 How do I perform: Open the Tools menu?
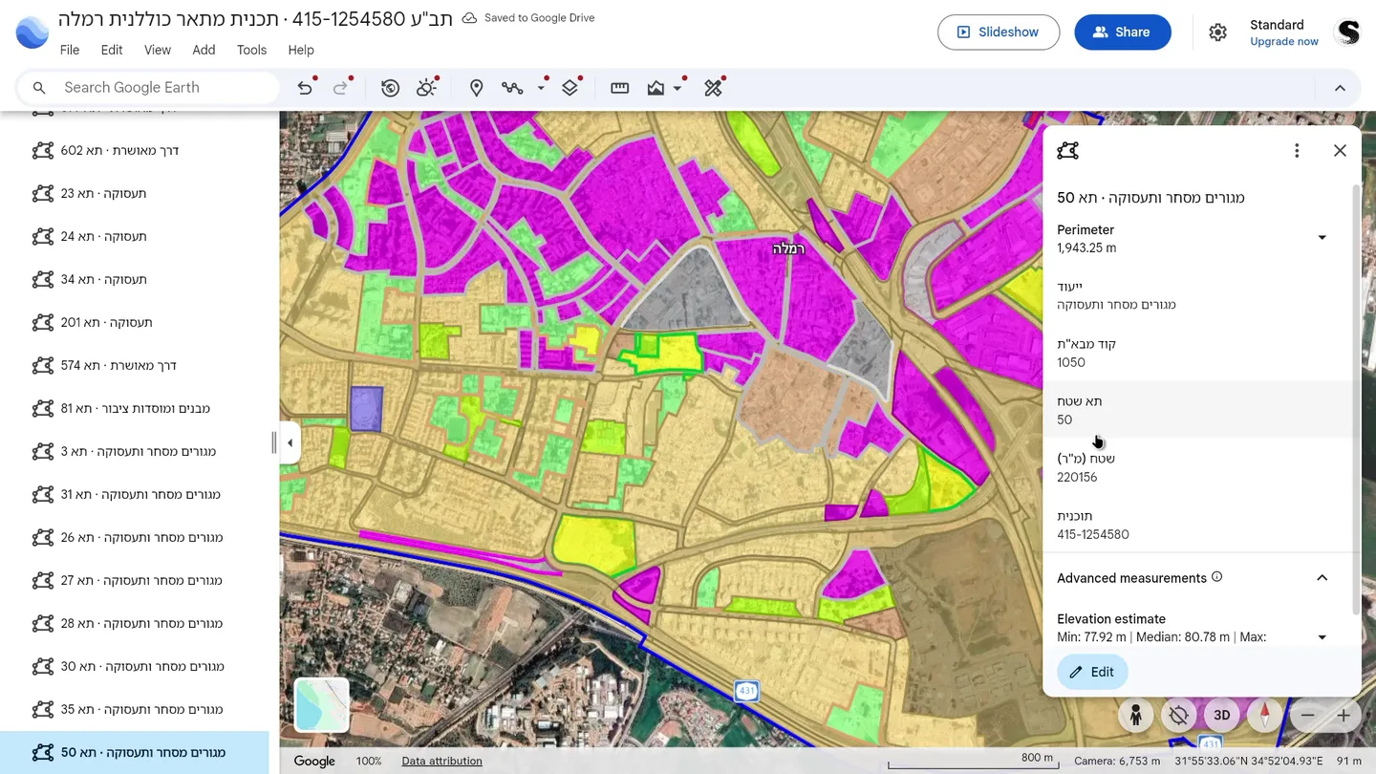tap(252, 50)
